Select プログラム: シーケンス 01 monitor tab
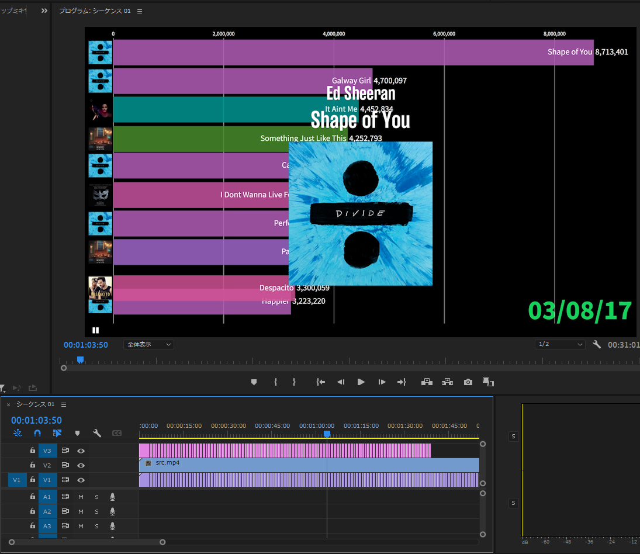Screen dimensions: 640x554 click(95, 11)
